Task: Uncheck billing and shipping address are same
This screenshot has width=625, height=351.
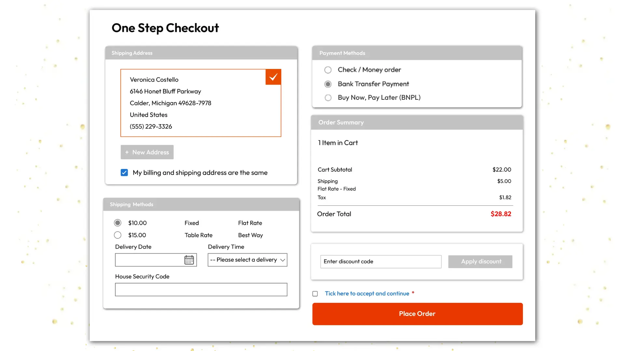Action: click(124, 173)
